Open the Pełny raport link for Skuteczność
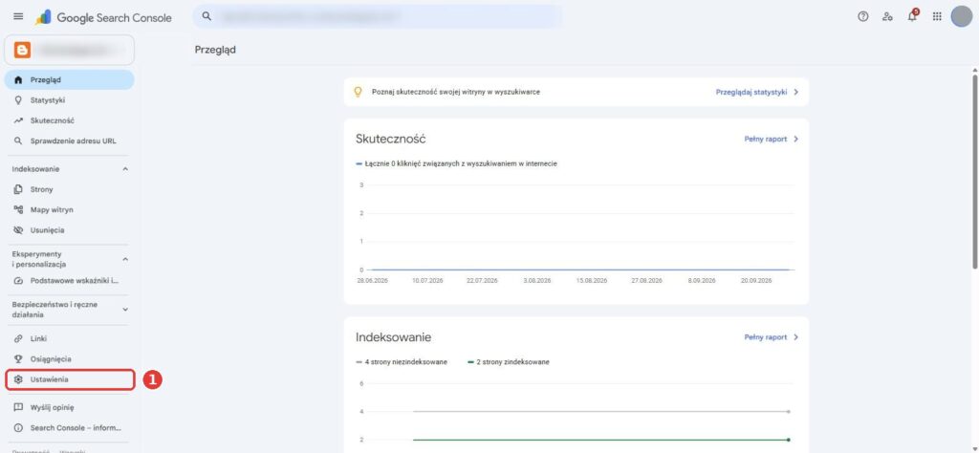This screenshot has width=979, height=453. tap(766, 140)
